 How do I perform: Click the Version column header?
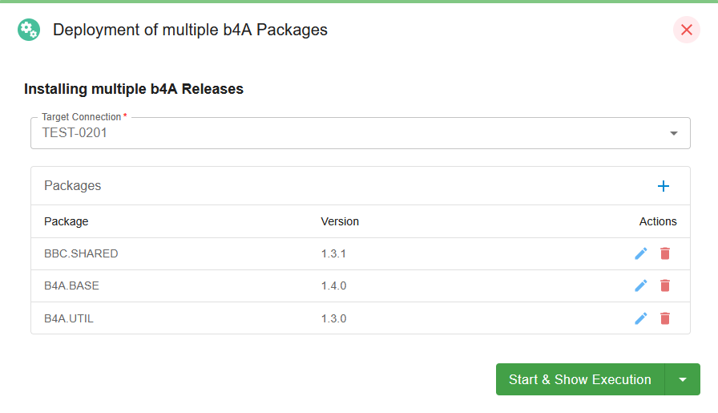tap(340, 221)
